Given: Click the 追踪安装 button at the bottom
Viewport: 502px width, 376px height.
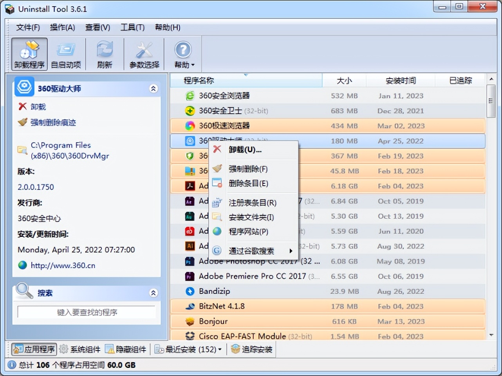Looking at the screenshot, I should pos(252,349).
